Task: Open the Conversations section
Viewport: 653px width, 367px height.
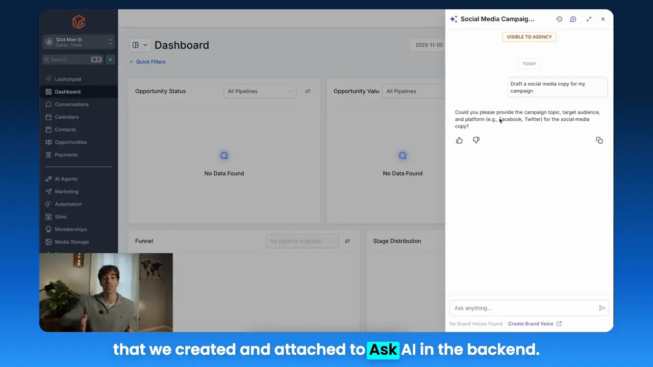Action: [71, 104]
